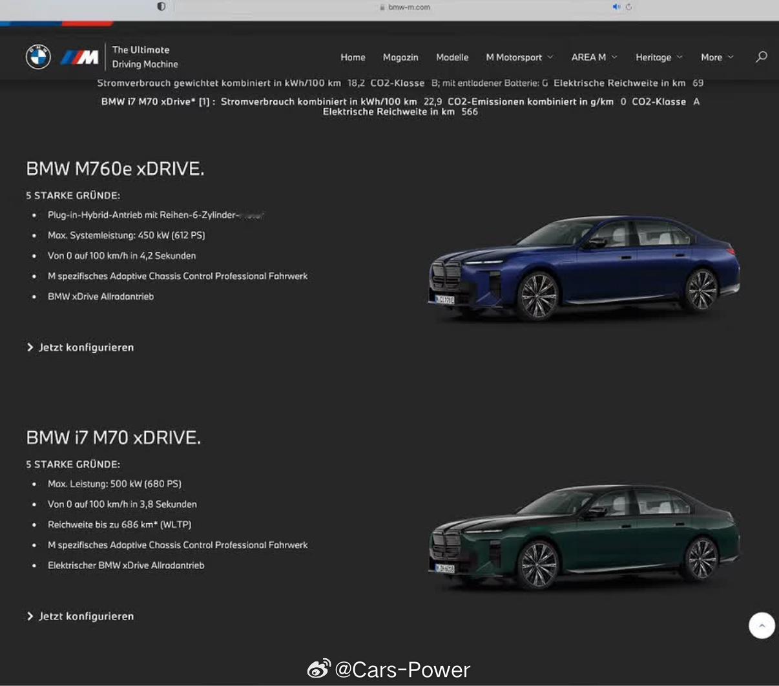Click the 'Elektrische Reichweite in km 566' text
Image resolution: width=779 pixels, height=686 pixels.
click(400, 112)
